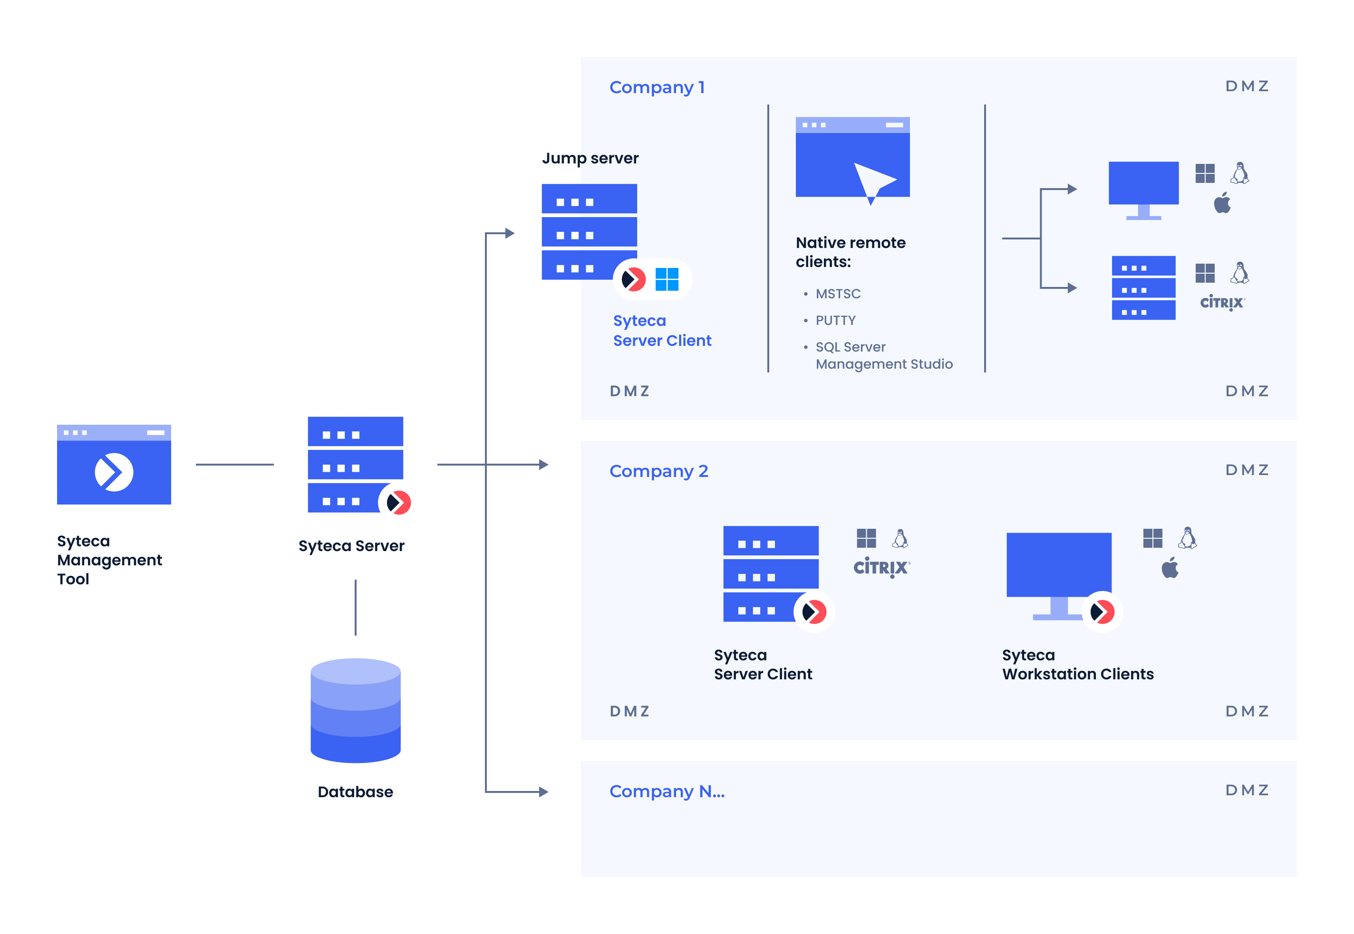This screenshot has width=1354, height=934.
Task: Click the Jump server rack icon
Action: (589, 231)
